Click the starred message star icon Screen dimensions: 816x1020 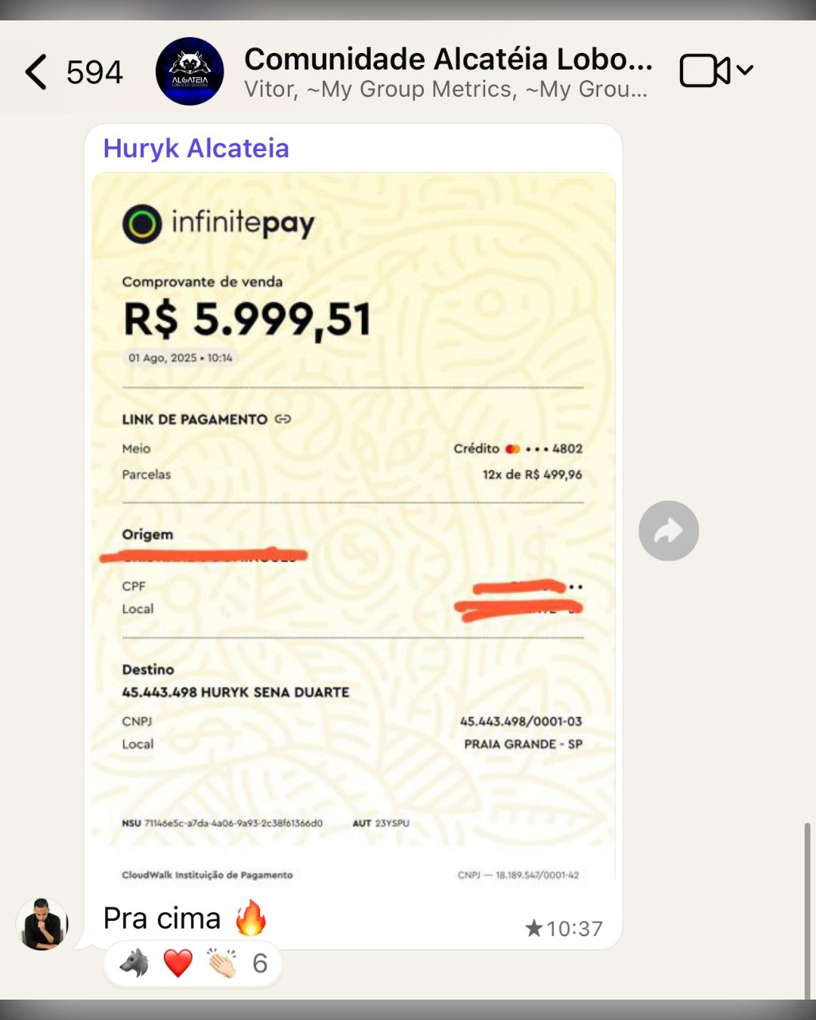533,928
